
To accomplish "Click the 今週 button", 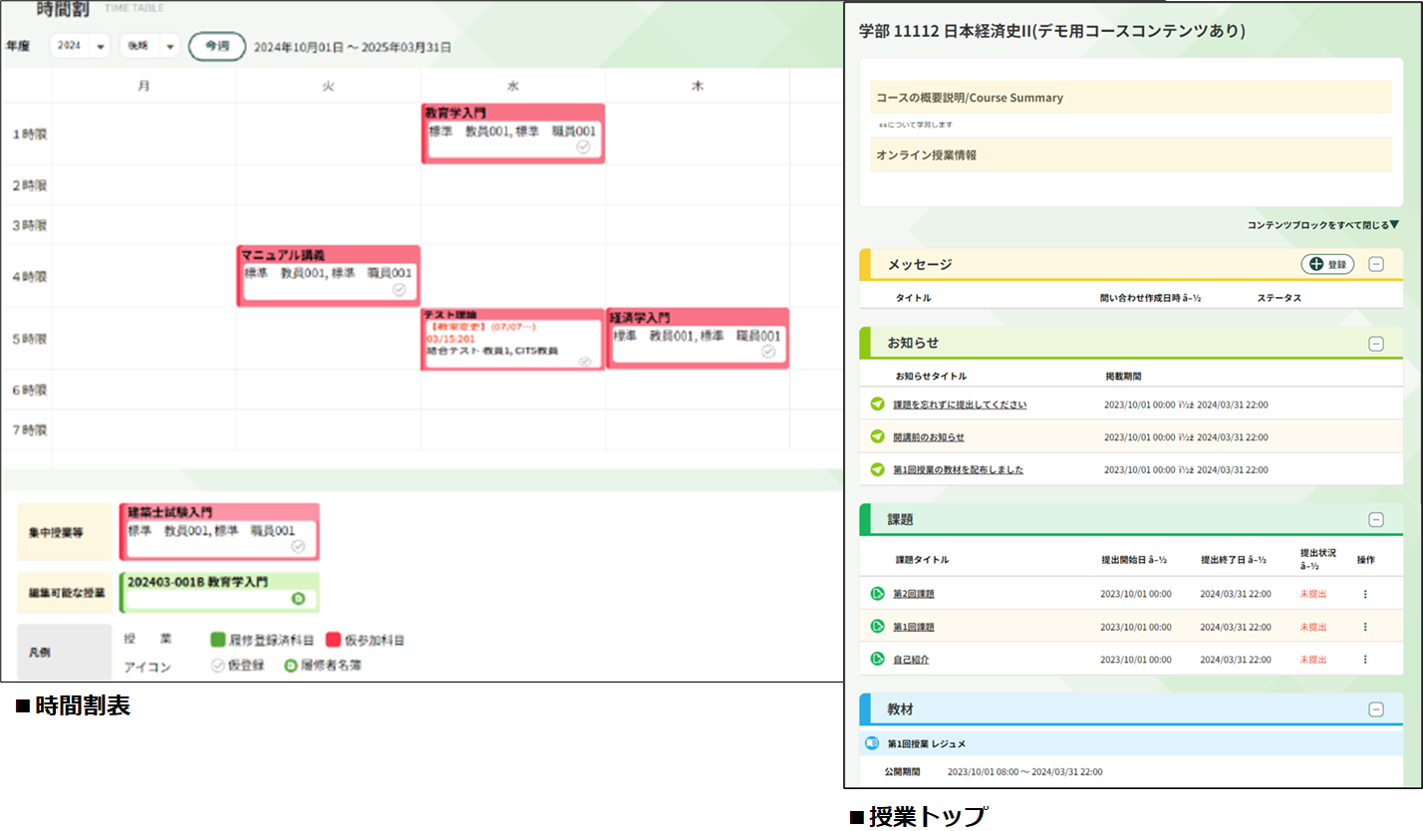I will click(x=216, y=47).
